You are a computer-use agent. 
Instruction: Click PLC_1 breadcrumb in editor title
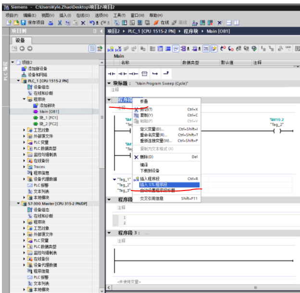[151, 31]
